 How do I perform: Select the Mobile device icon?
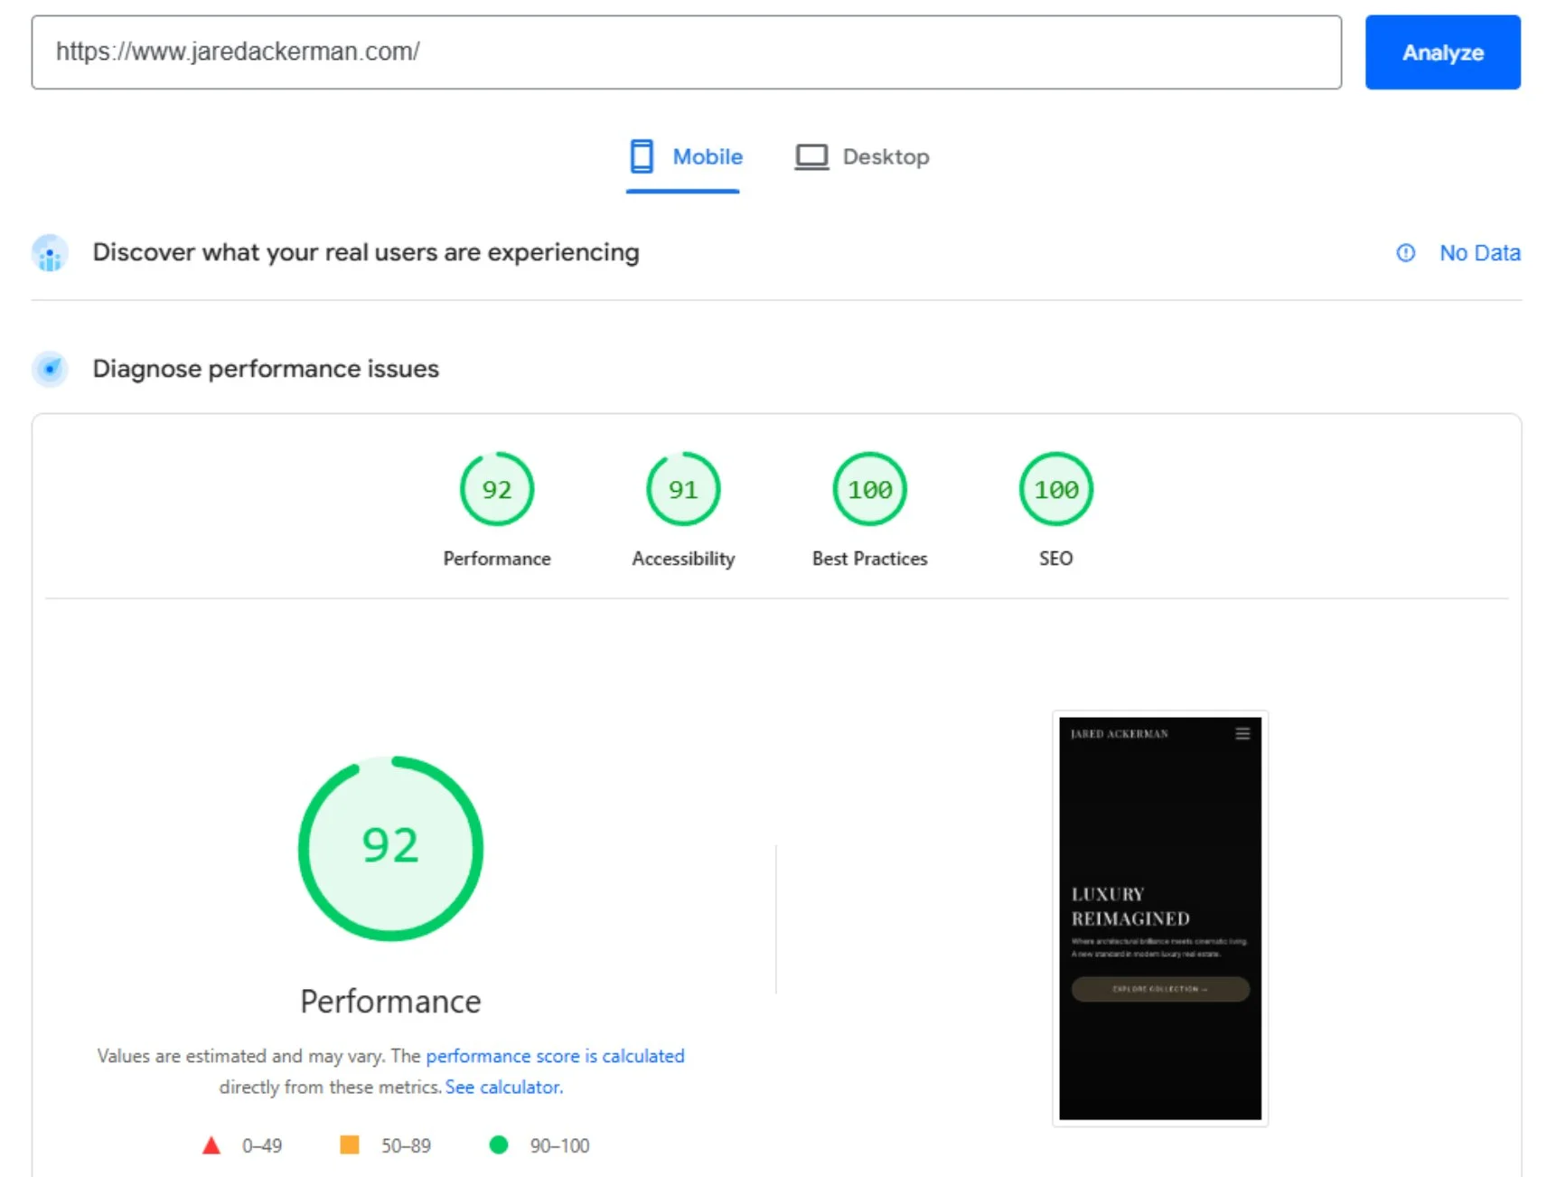[642, 156]
